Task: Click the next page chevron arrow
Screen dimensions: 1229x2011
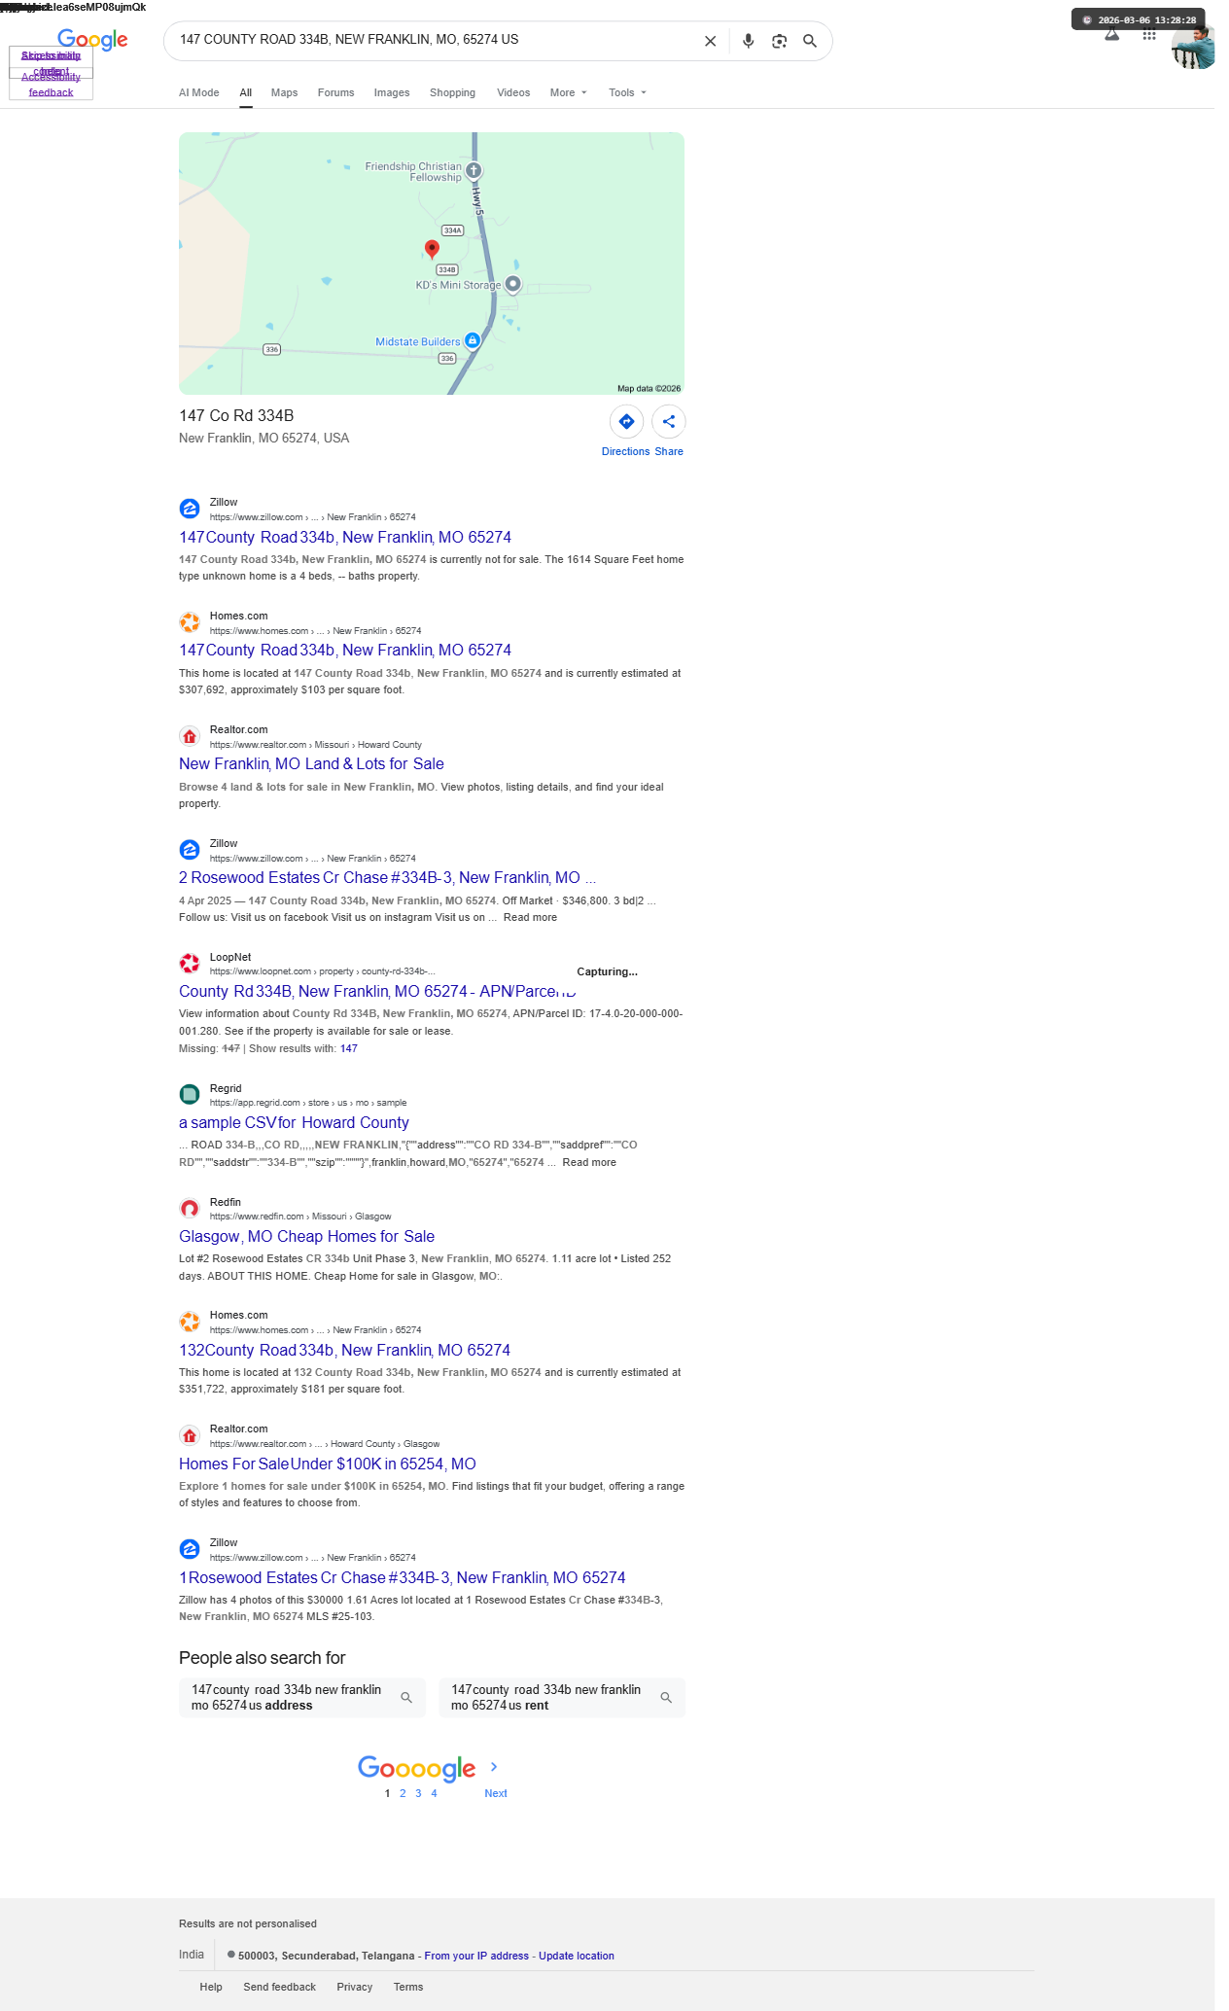Action: (494, 1767)
